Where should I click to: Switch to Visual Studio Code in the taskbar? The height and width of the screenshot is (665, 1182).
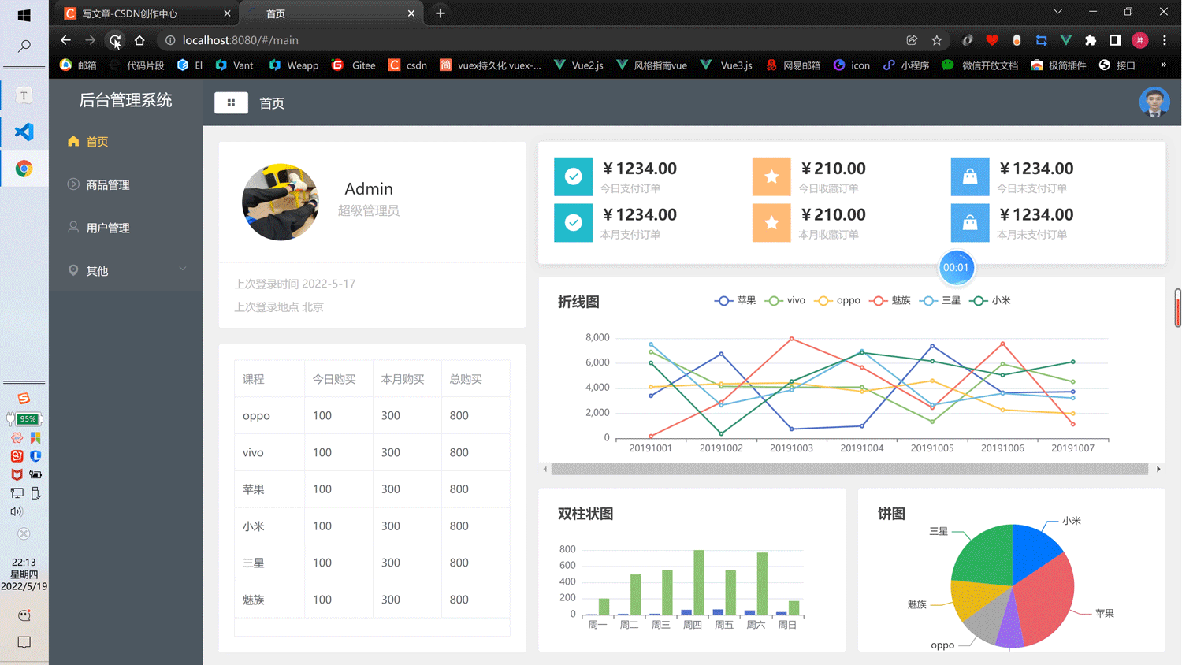coord(24,132)
